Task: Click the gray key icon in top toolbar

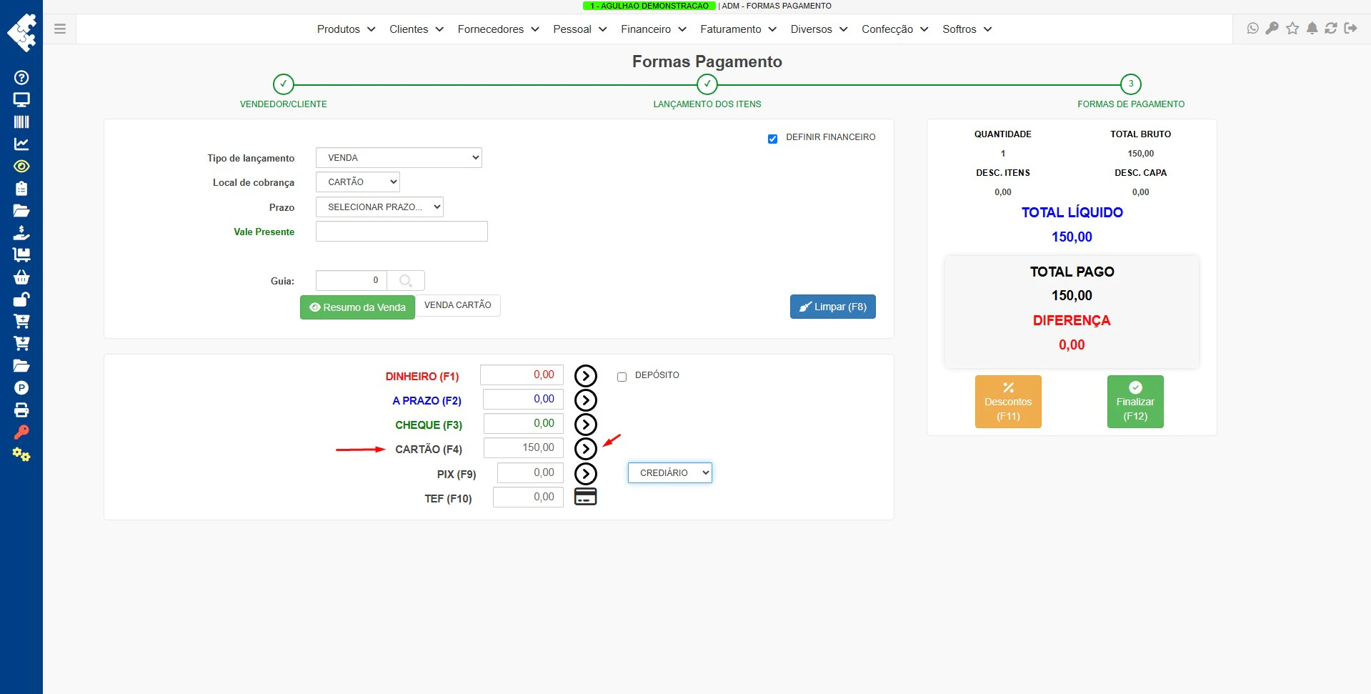Action: pyautogui.click(x=1272, y=29)
